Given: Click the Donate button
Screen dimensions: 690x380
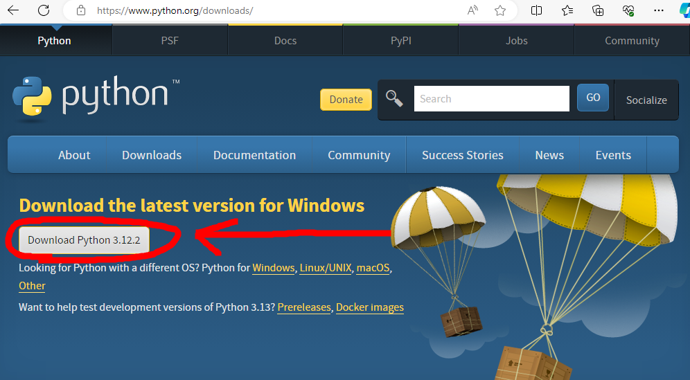Looking at the screenshot, I should (346, 100).
